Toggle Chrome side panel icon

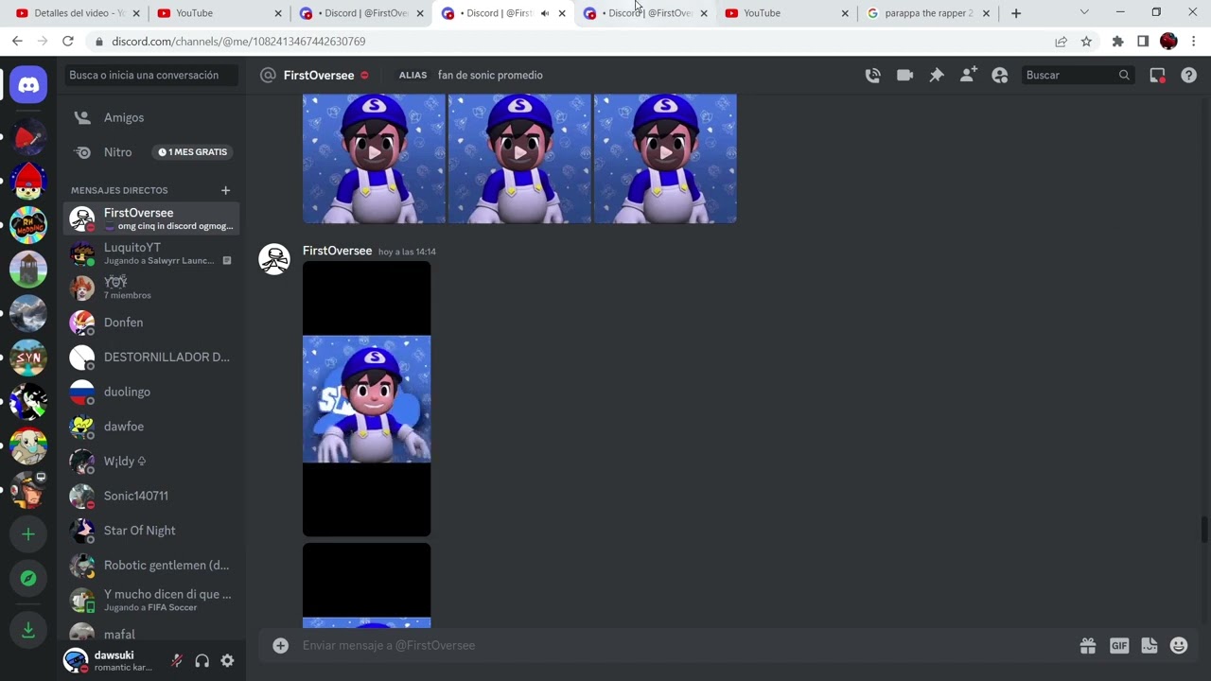[x=1143, y=42]
